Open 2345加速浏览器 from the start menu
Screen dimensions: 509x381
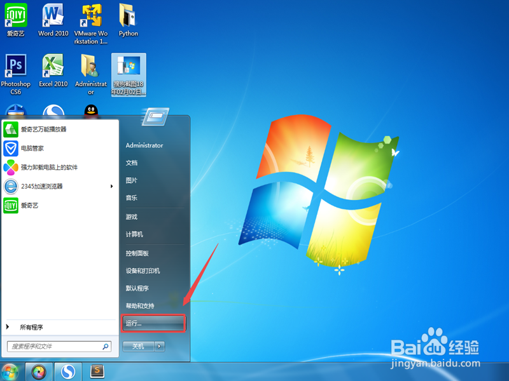point(60,187)
